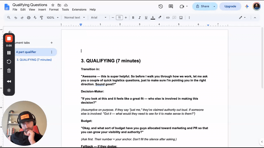
Task: Activate paint format roller
Action: click(42, 17)
